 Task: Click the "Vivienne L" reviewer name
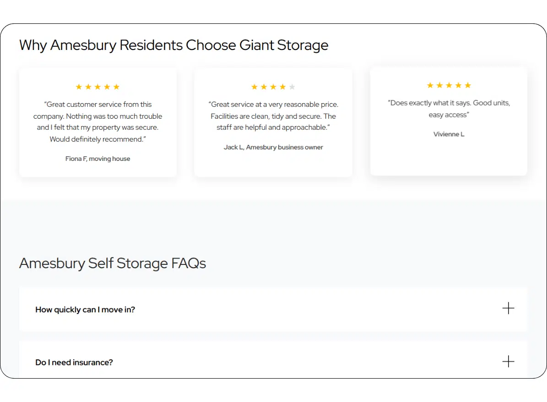(x=449, y=134)
